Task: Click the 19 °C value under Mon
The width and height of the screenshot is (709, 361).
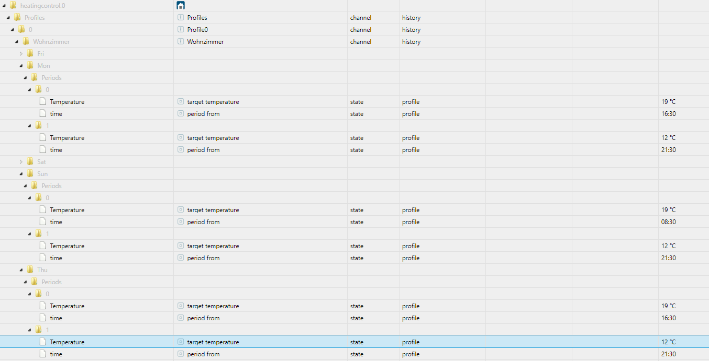Action: [x=668, y=102]
